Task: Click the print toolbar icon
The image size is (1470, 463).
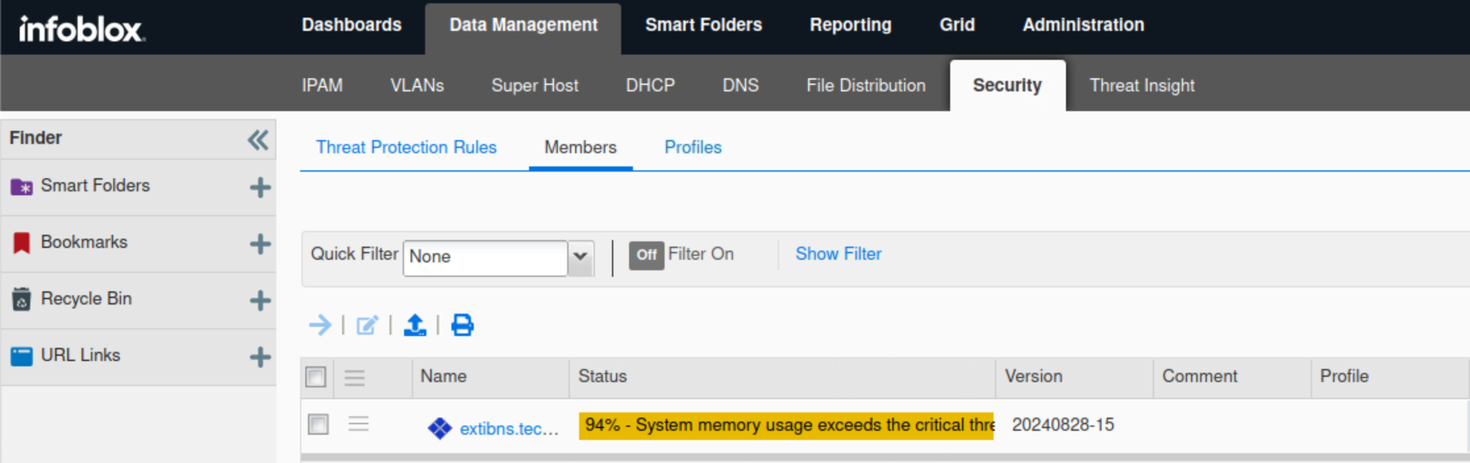Action: pos(462,325)
